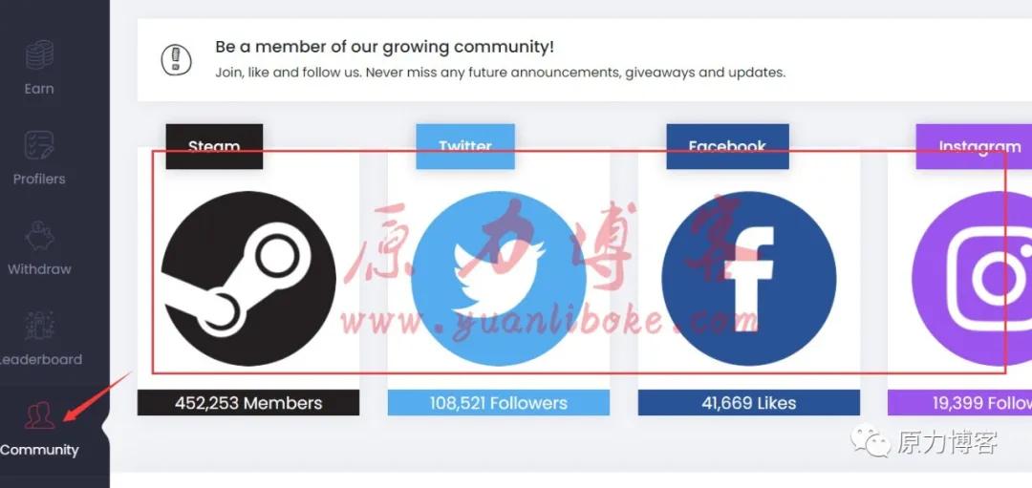Click the Earn coins stack icon
The width and height of the screenshot is (1032, 488).
(39, 55)
